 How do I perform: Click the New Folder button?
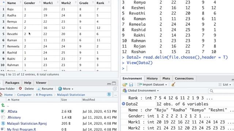tap(7, 89)
